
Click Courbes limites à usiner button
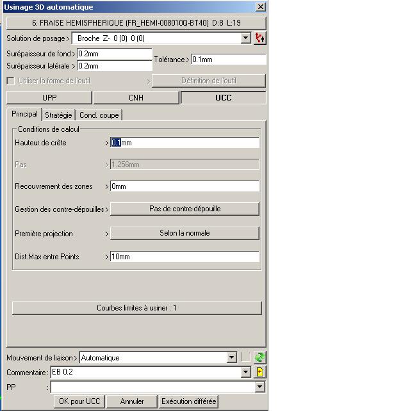[136, 308]
